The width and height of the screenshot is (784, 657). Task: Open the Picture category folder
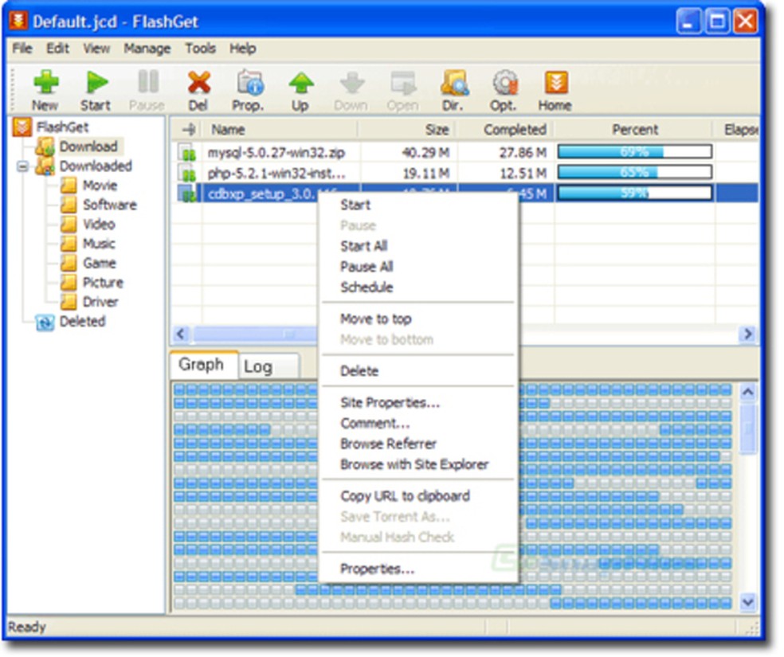[x=103, y=283]
